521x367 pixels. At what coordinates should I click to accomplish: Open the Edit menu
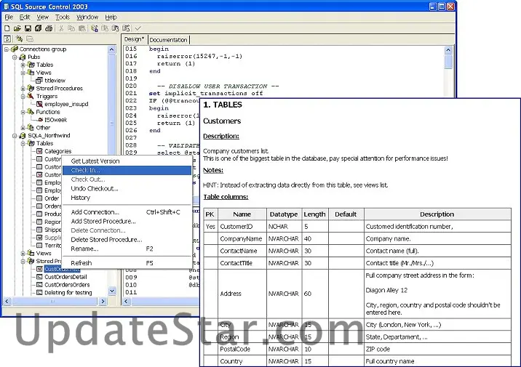coord(25,17)
